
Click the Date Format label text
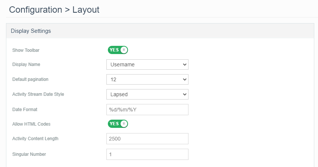(x=25, y=110)
